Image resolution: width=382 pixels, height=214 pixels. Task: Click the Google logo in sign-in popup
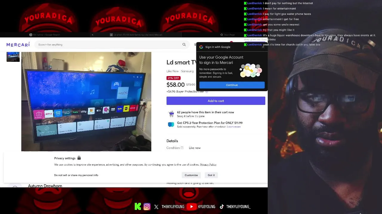(201, 47)
